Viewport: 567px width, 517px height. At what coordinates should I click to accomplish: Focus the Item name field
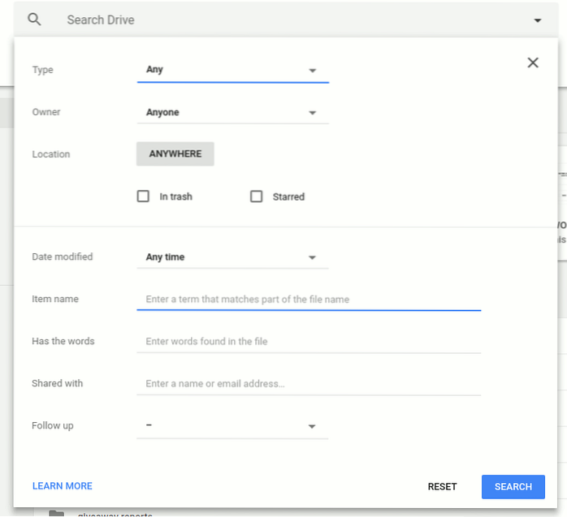[309, 299]
